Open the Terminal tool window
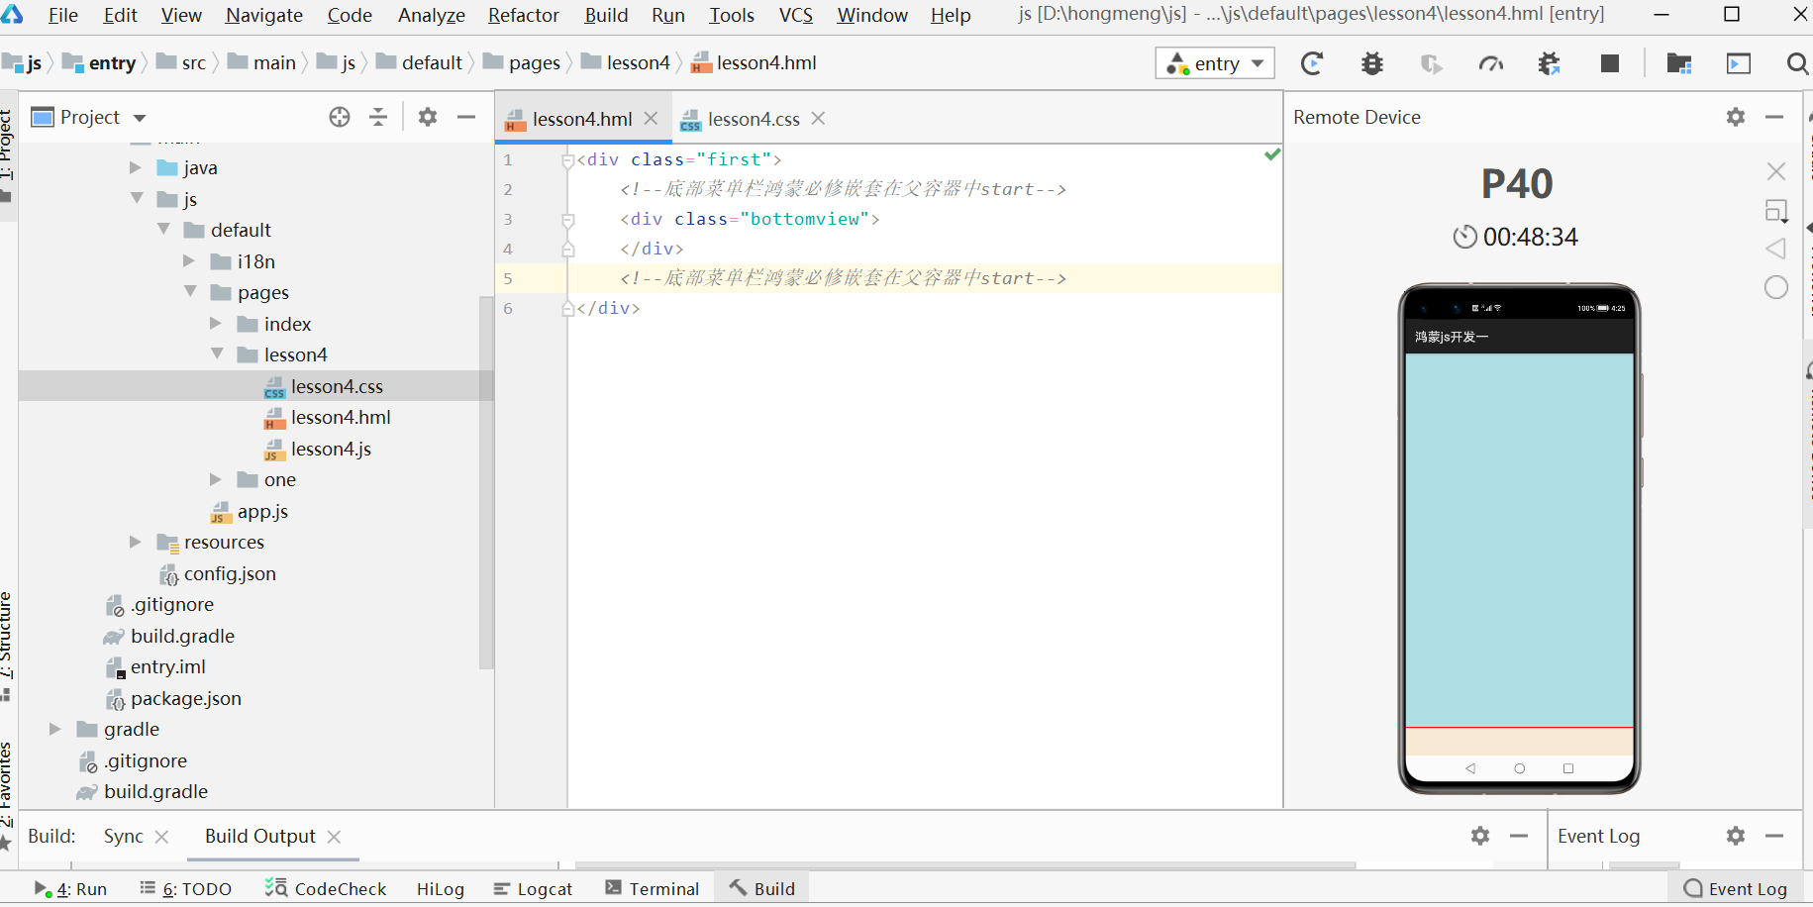This screenshot has height=907, width=1813. (653, 888)
